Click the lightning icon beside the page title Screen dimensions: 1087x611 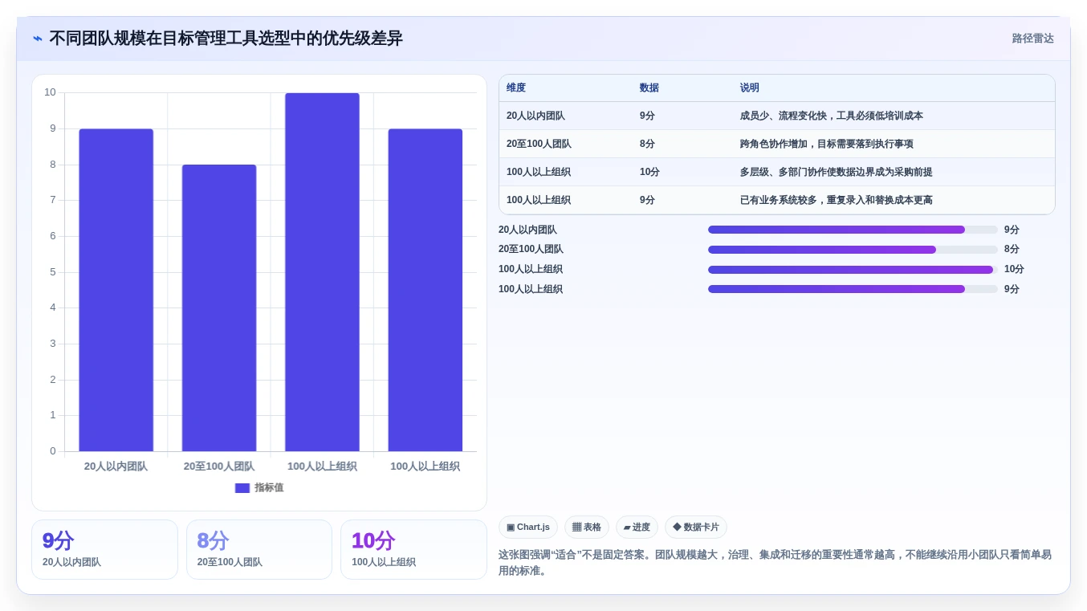38,39
